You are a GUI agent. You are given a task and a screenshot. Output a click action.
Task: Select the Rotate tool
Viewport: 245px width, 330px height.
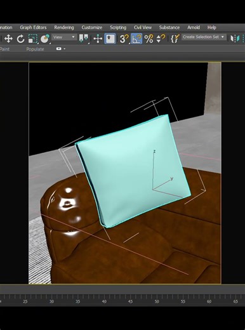click(20, 39)
